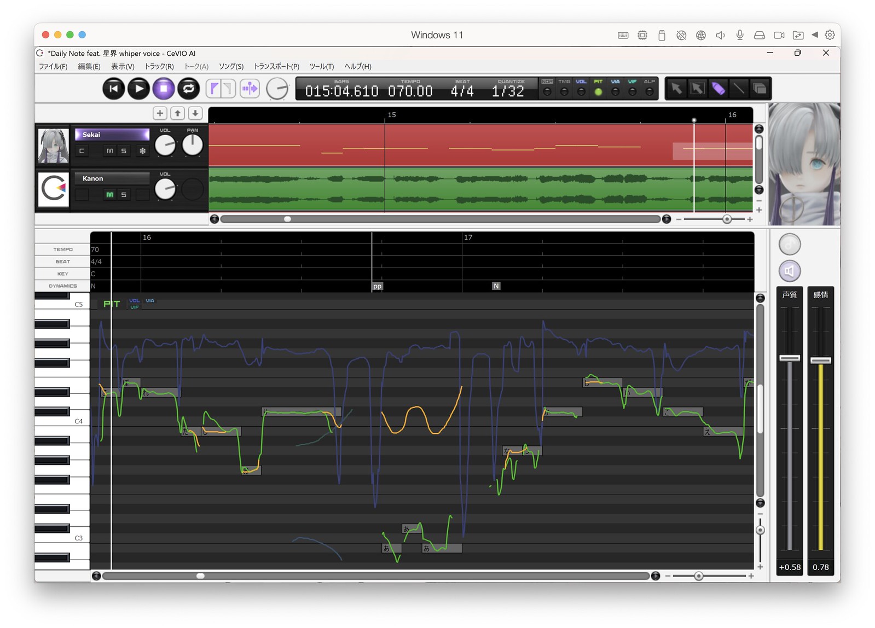Image resolution: width=875 pixels, height=628 pixels.
Task: Open the 編集(E) menu
Action: (89, 66)
